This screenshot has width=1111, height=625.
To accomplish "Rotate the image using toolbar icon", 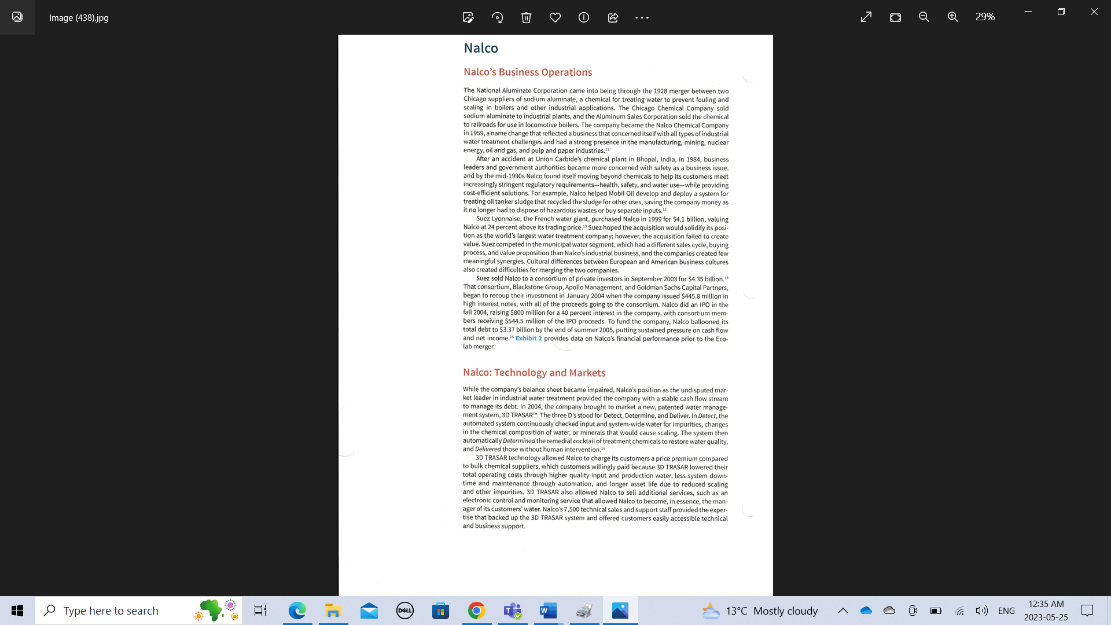I will point(497,17).
